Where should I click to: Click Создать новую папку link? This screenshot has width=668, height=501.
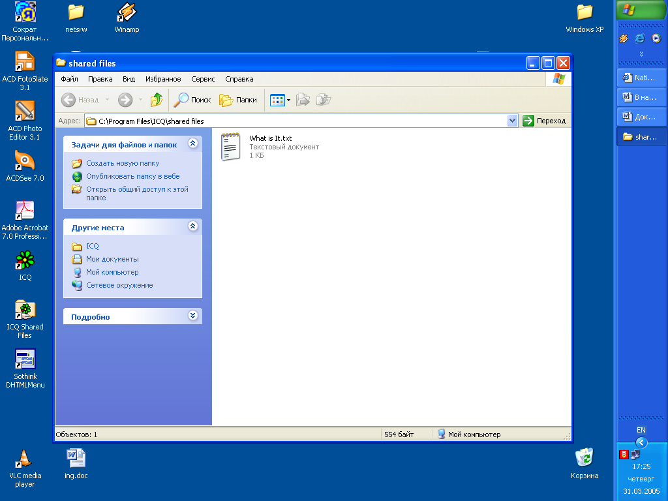(x=123, y=163)
